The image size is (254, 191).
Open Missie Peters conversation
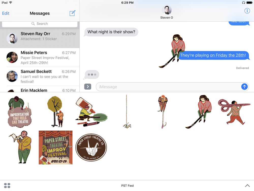40,58
